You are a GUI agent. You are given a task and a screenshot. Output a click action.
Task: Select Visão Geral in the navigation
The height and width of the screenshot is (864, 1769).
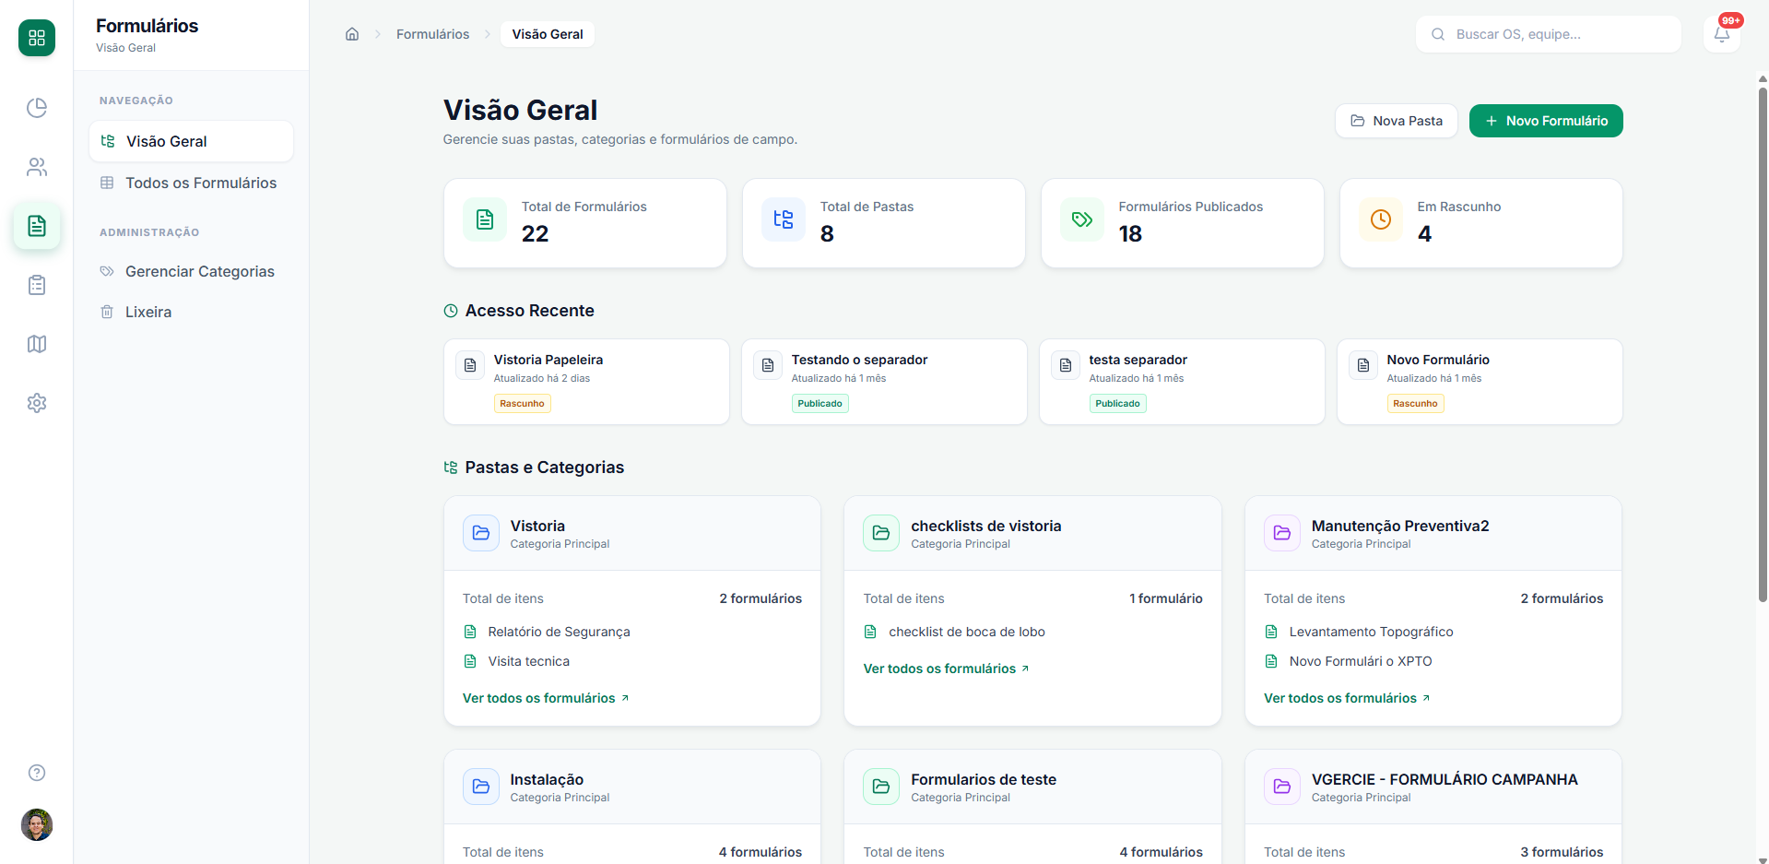click(x=191, y=141)
